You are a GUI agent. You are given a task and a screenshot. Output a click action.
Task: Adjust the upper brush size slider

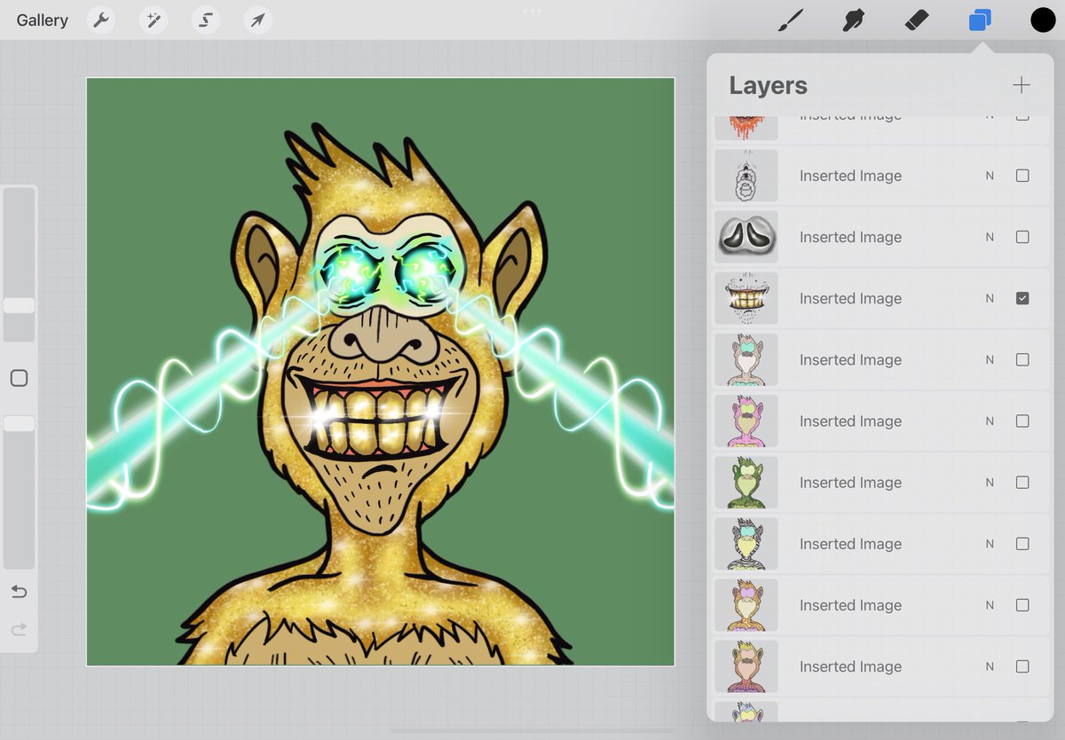pos(19,305)
